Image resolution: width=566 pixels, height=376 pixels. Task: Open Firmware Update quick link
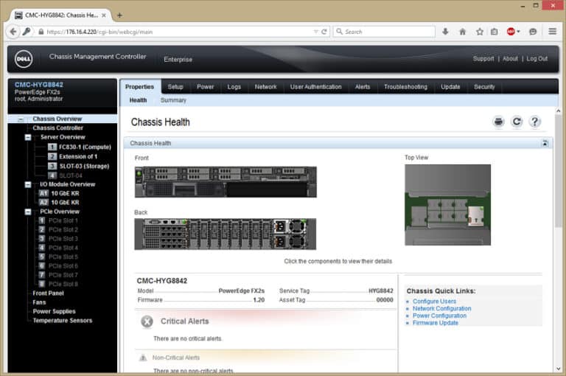pyautogui.click(x=436, y=323)
